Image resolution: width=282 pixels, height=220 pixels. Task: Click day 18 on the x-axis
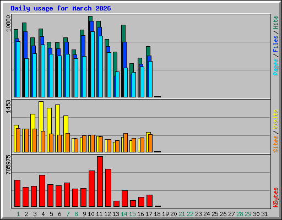pos(157,214)
